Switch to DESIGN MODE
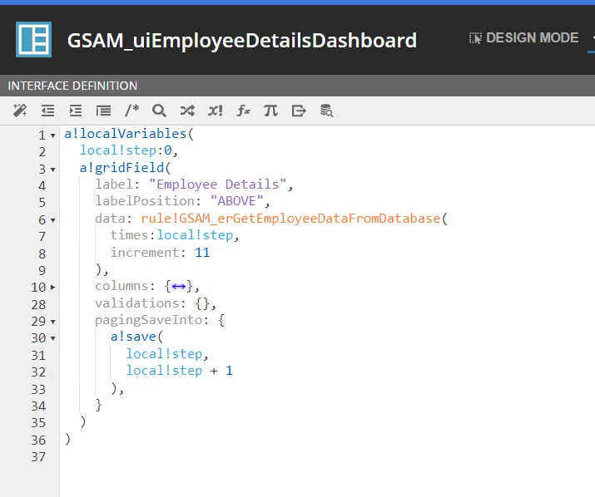This screenshot has width=595, height=497. coord(523,38)
